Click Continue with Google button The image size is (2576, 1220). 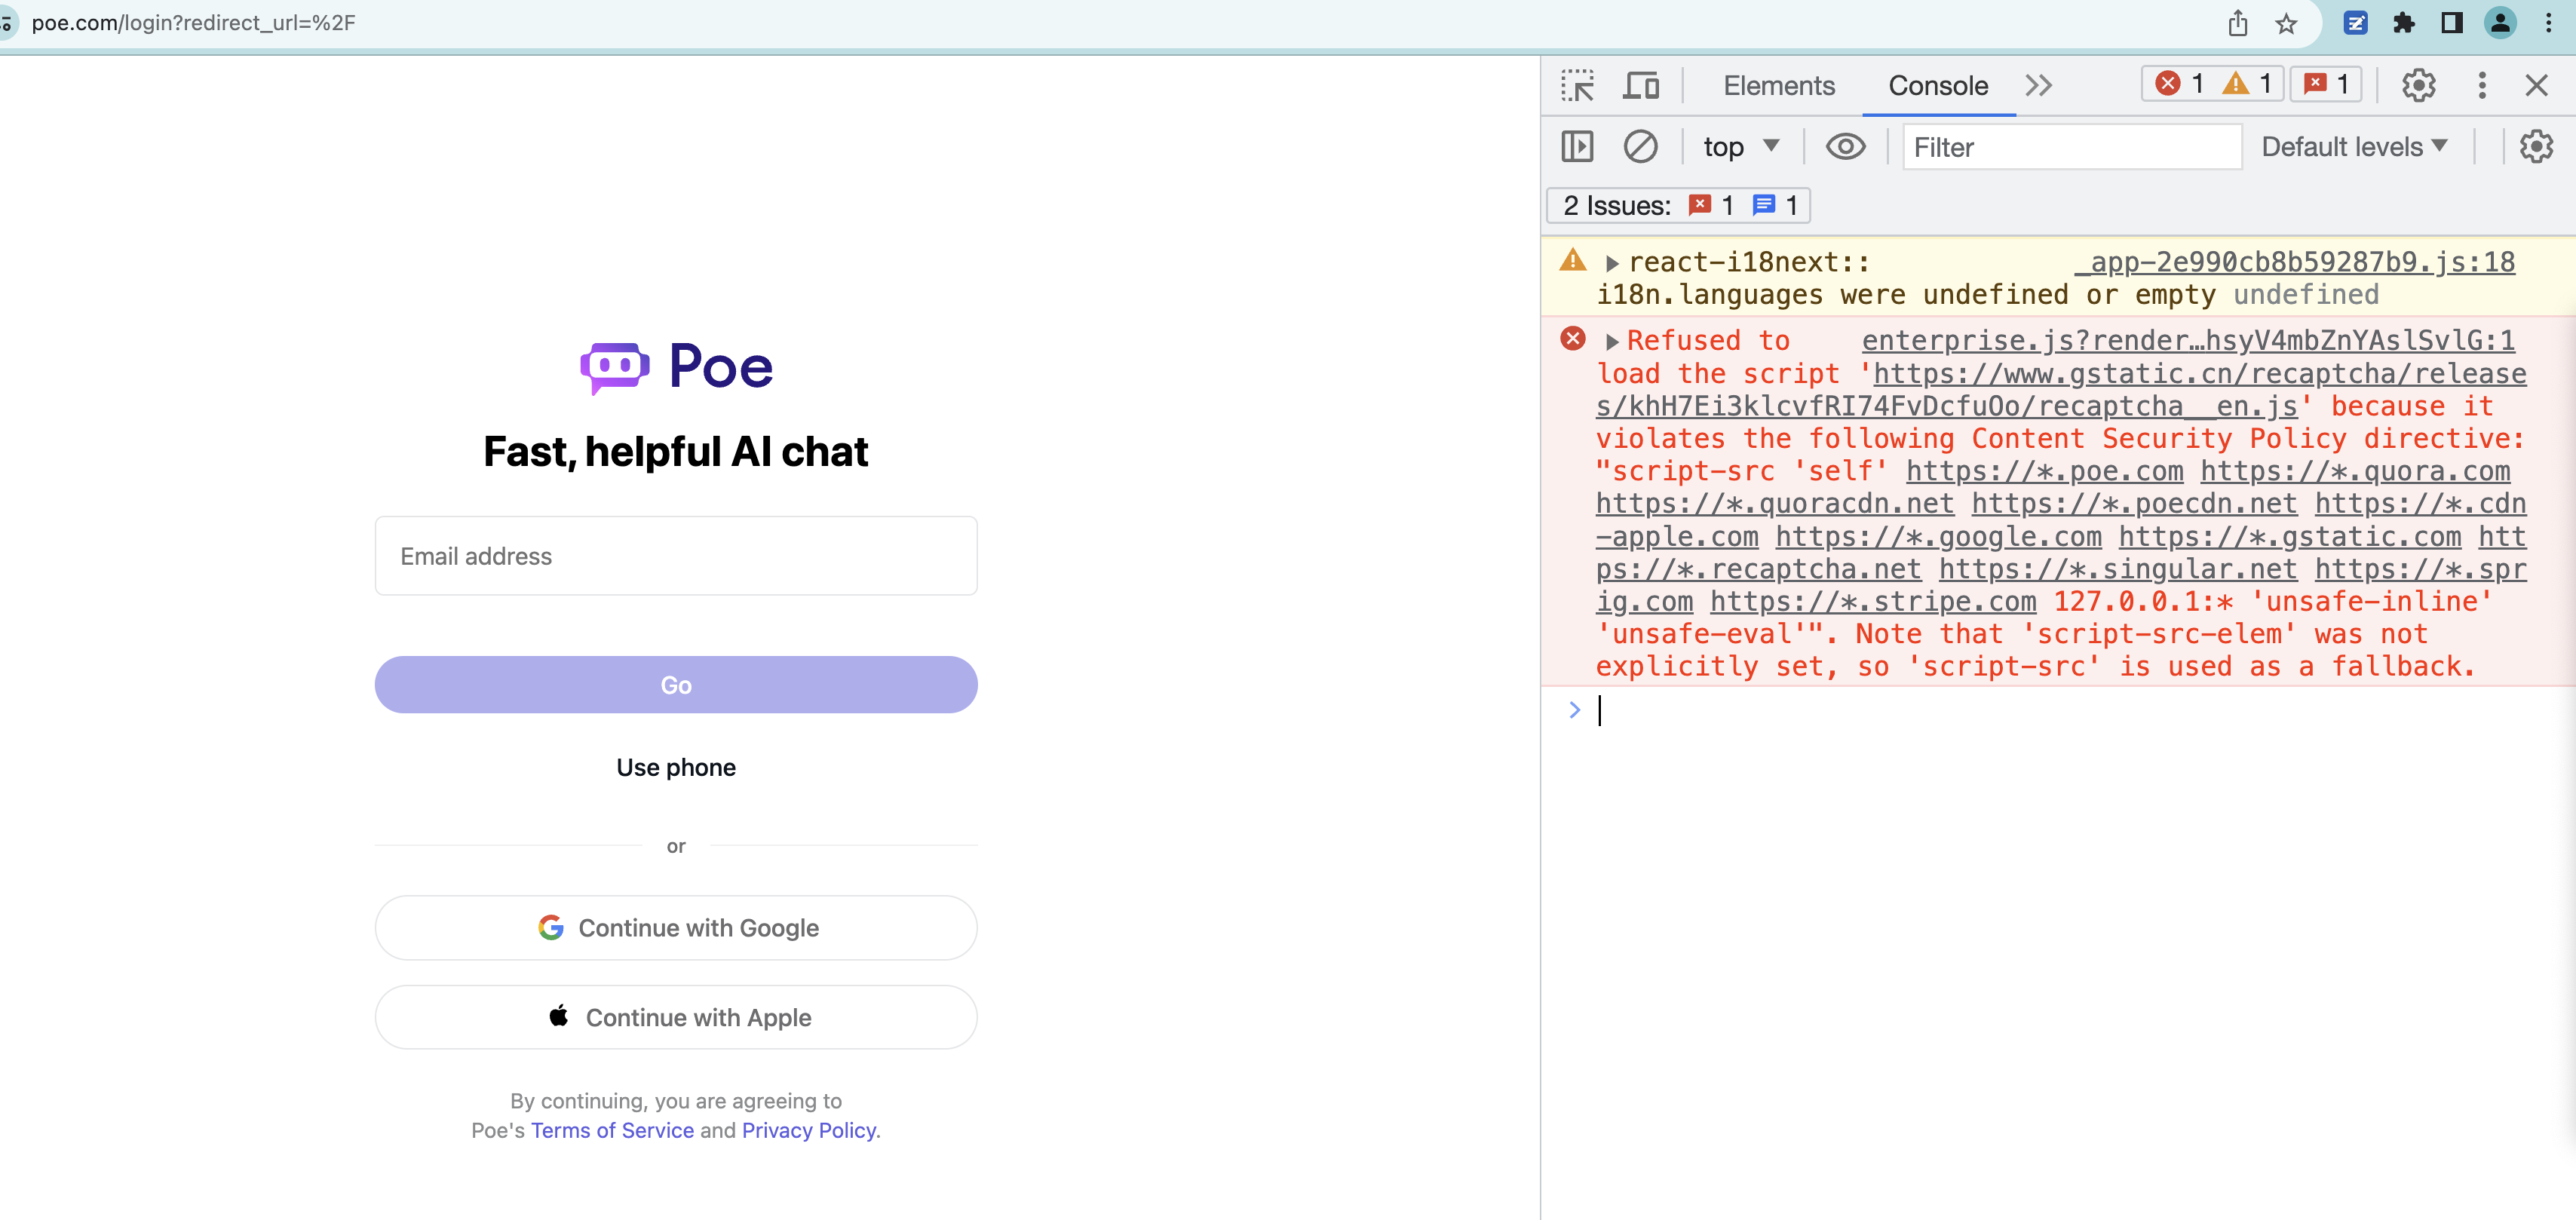tap(676, 927)
